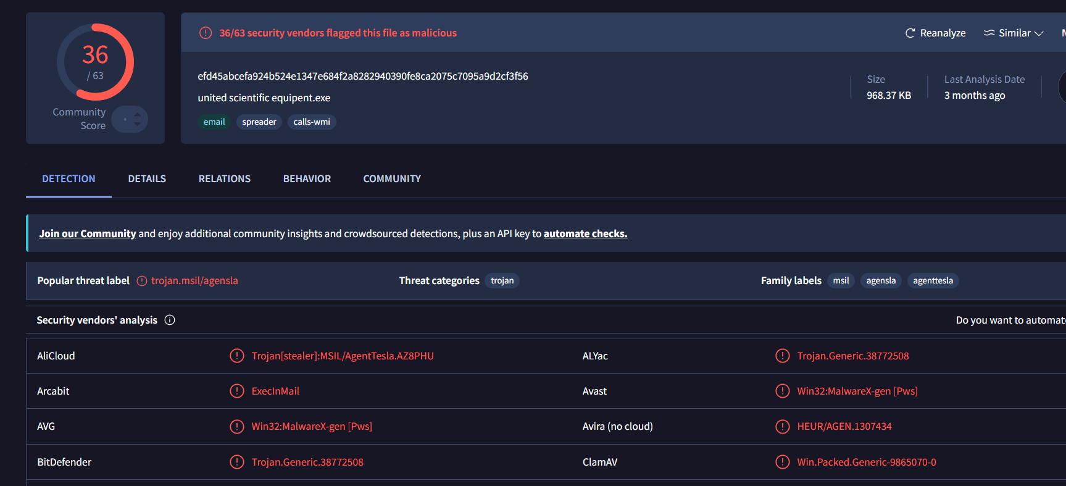Image resolution: width=1066 pixels, height=486 pixels.
Task: Expand the Similar dropdown chevron
Action: 1039,33
